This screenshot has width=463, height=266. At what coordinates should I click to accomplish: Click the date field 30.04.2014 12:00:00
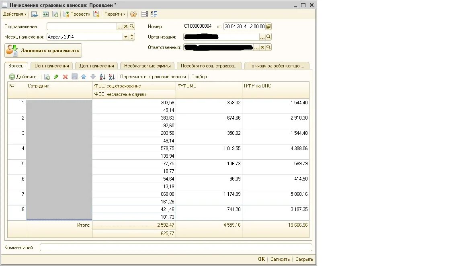(x=244, y=26)
